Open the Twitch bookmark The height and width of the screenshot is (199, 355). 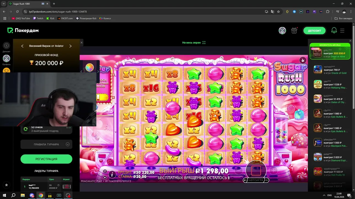(x=38, y=19)
